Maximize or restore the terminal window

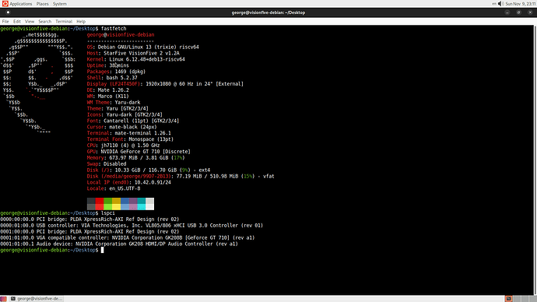pyautogui.click(x=519, y=12)
